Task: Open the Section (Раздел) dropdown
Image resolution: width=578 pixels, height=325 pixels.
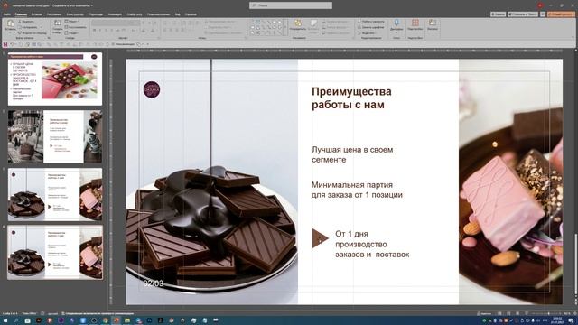Action: click(x=72, y=32)
